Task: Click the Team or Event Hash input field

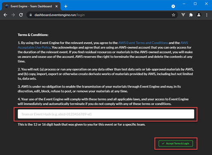Action: 106,114
